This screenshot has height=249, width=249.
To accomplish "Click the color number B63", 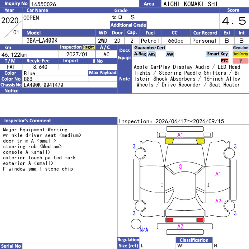I will tap(28, 79).
